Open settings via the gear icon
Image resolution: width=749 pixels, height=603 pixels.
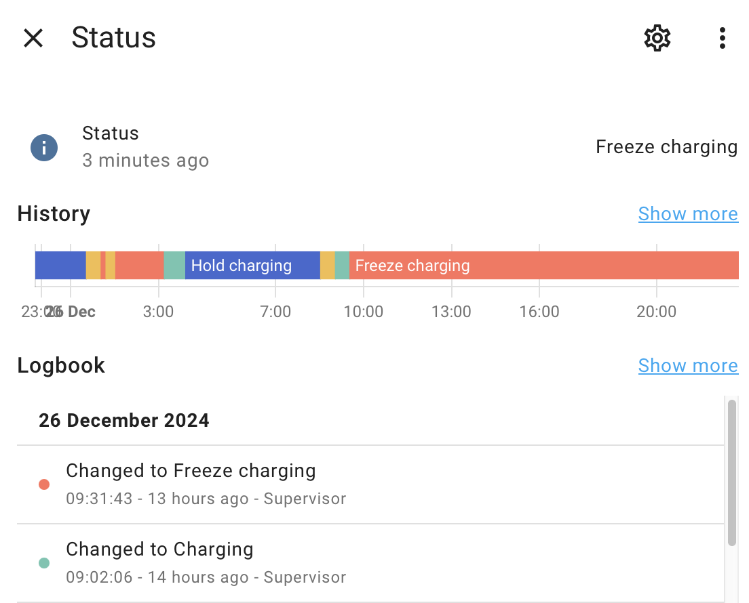[x=657, y=38]
